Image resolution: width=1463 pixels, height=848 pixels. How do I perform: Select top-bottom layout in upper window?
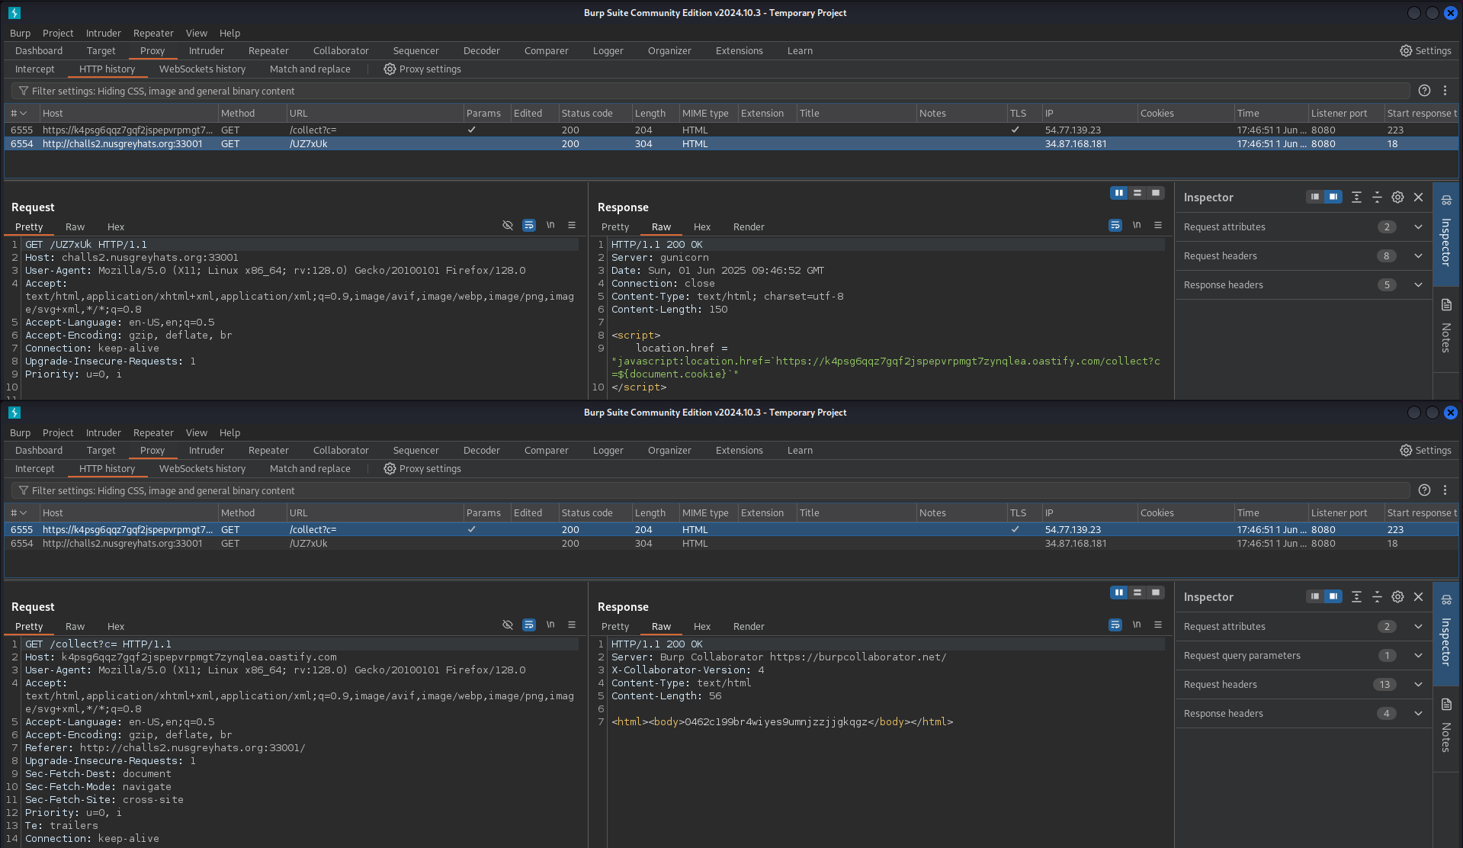click(1137, 193)
